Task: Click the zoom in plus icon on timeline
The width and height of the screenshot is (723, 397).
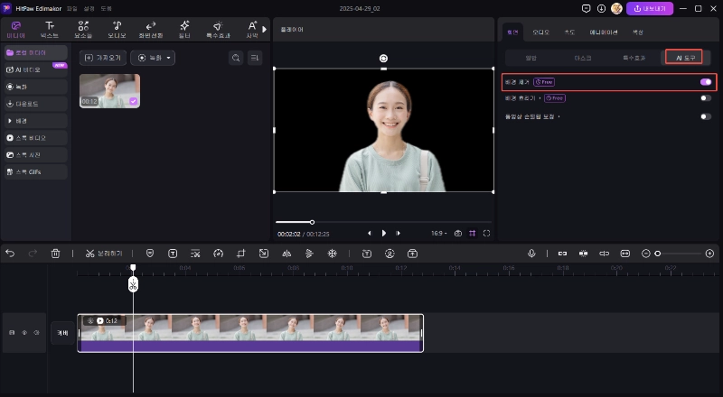Action: point(709,254)
